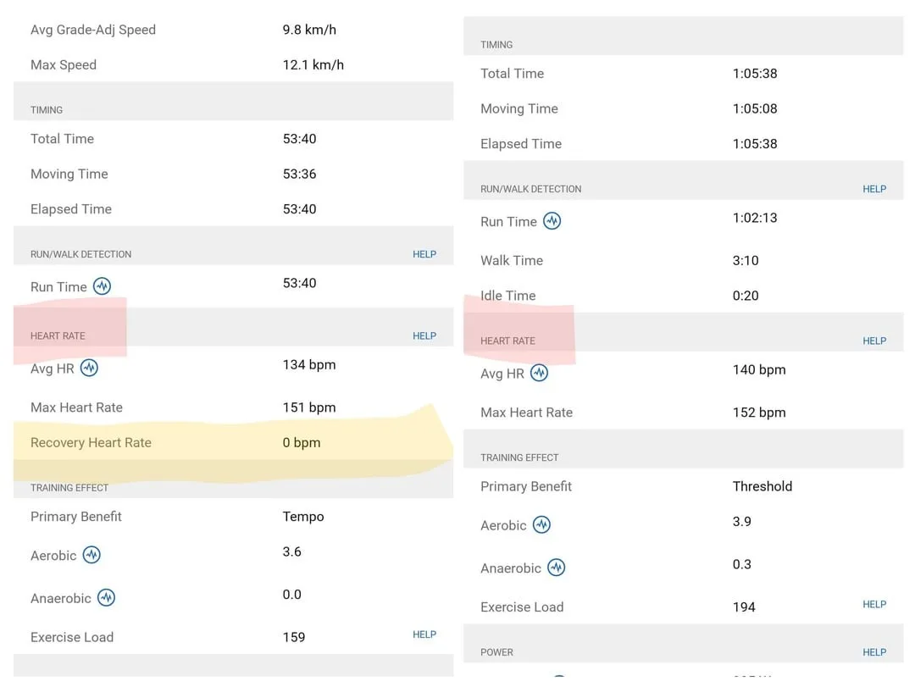Click the Max Speed 12.1 km/h row
The width and height of the screenshot is (915, 687).
pos(233,65)
